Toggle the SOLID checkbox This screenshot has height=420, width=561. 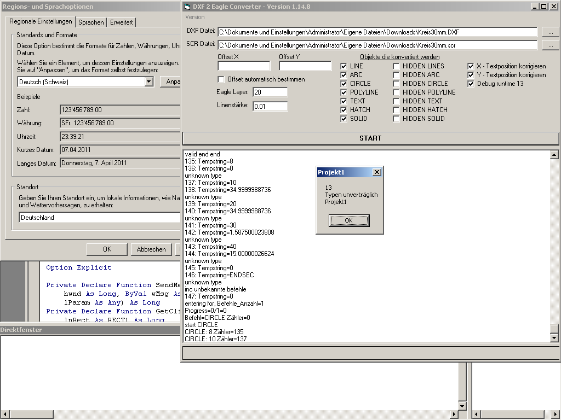click(344, 119)
